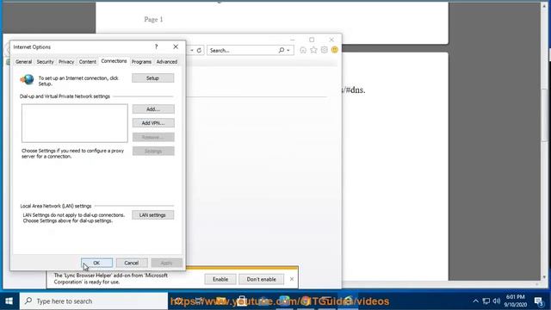Open the taskbar clock showing 6:01 PM

516,301
